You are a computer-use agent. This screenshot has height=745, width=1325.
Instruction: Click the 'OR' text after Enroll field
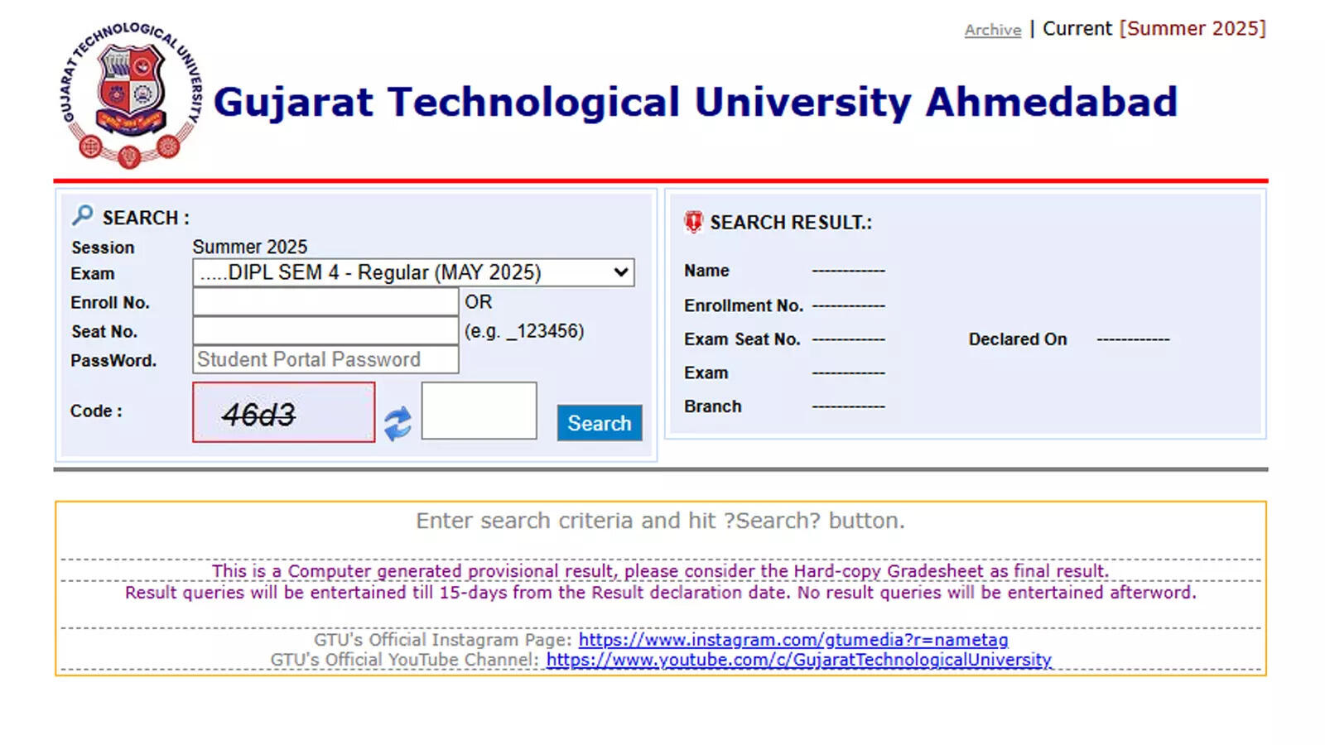(x=478, y=302)
